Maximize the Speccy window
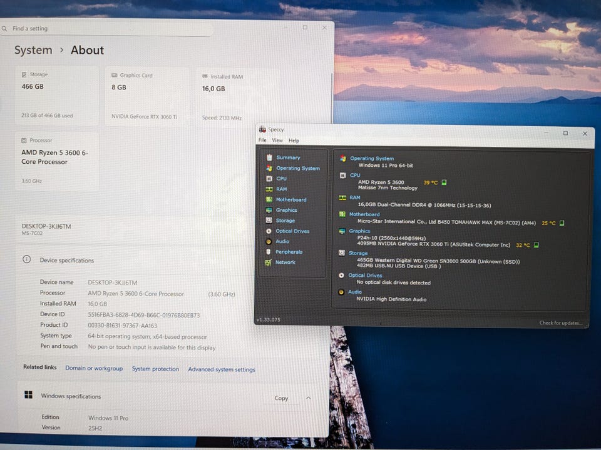 tap(565, 133)
